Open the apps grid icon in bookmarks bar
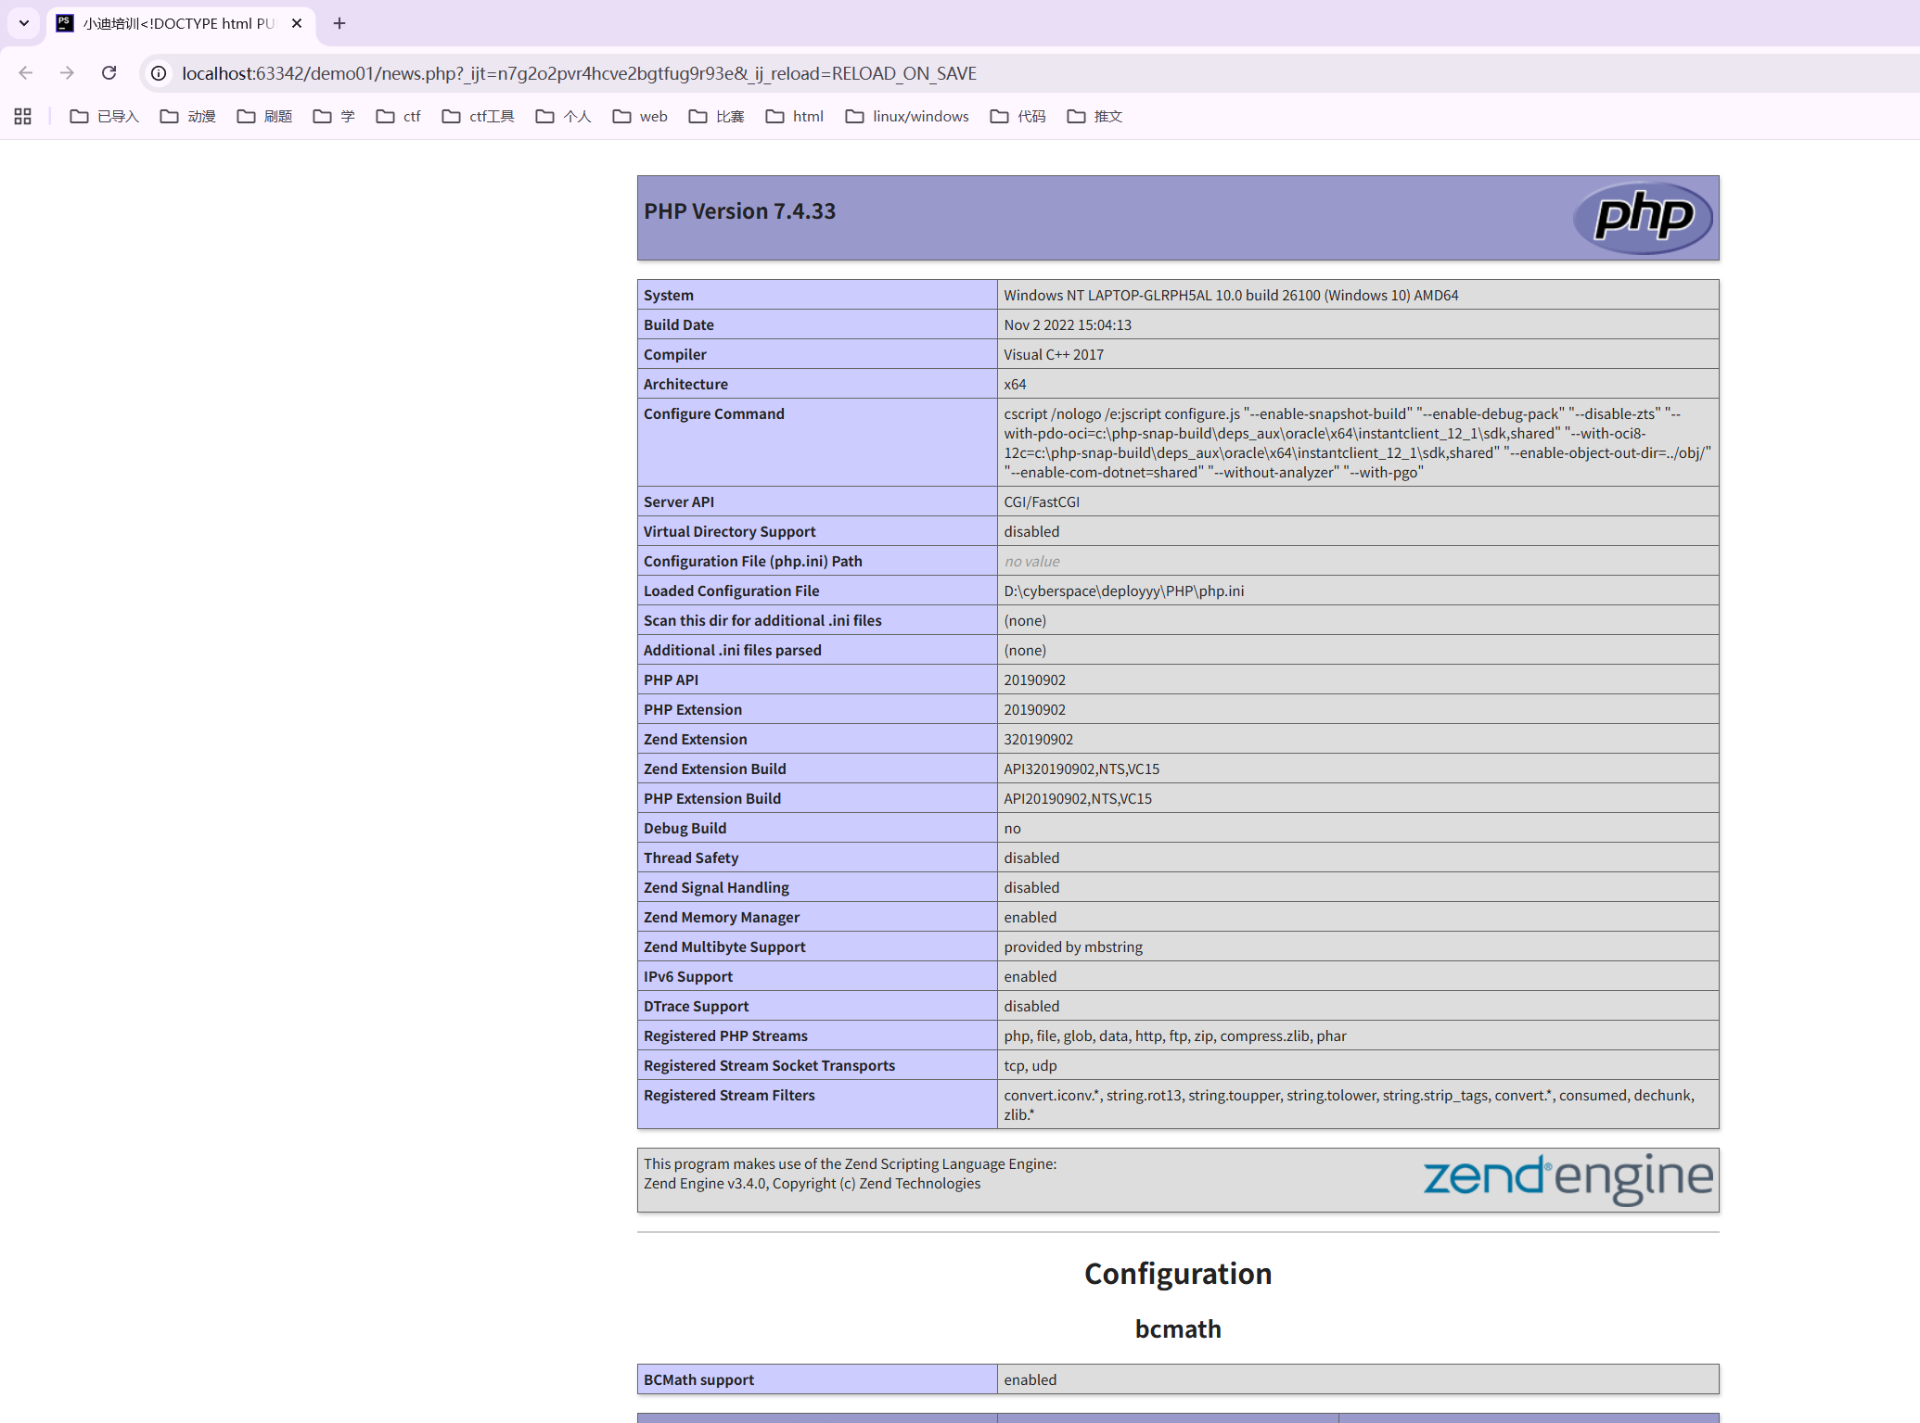This screenshot has width=1920, height=1423. pyautogui.click(x=23, y=116)
